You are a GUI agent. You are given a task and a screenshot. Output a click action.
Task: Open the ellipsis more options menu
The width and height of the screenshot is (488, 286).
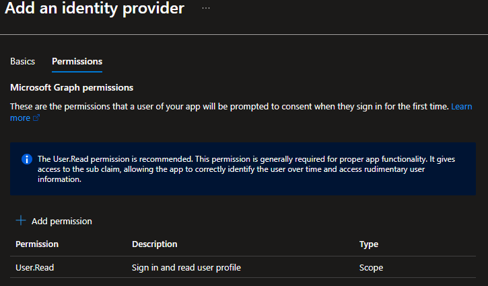pos(206,9)
